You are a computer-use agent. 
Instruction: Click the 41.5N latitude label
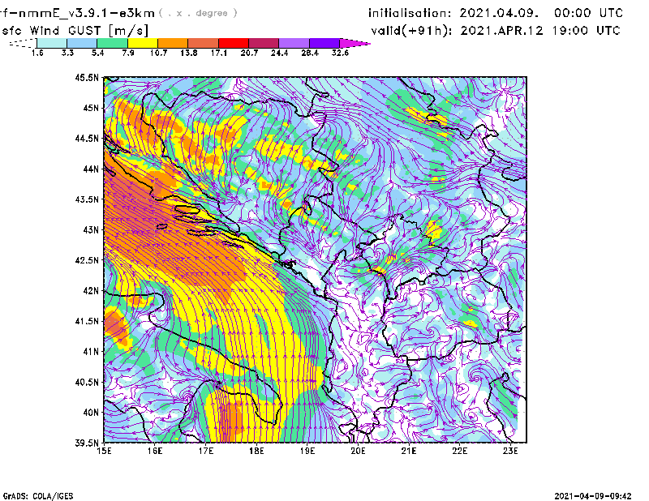[x=88, y=321]
